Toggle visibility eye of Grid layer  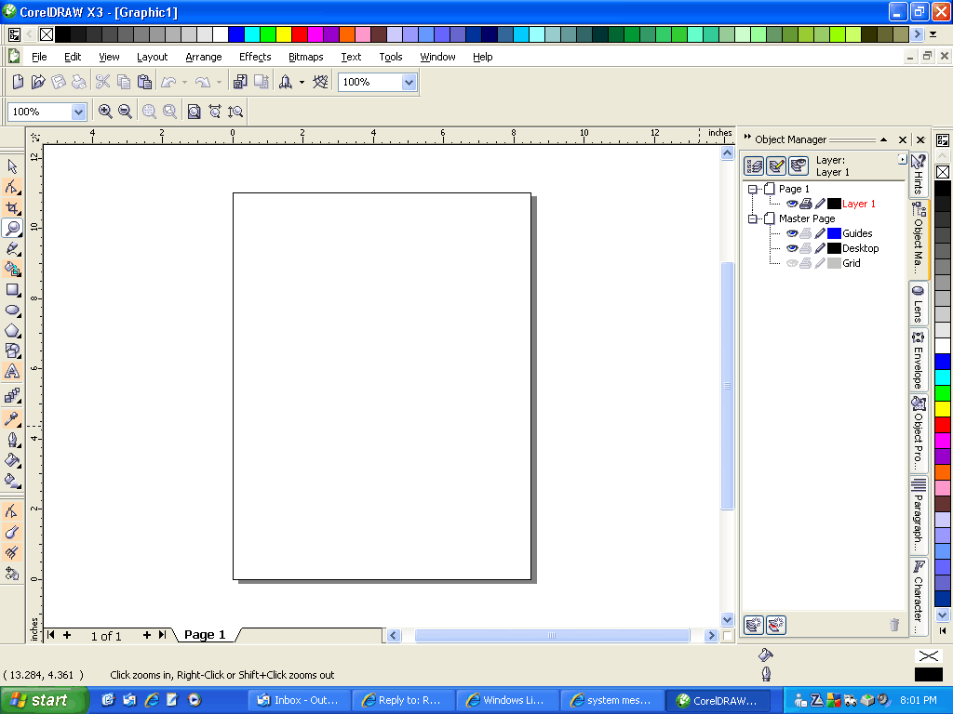point(792,263)
